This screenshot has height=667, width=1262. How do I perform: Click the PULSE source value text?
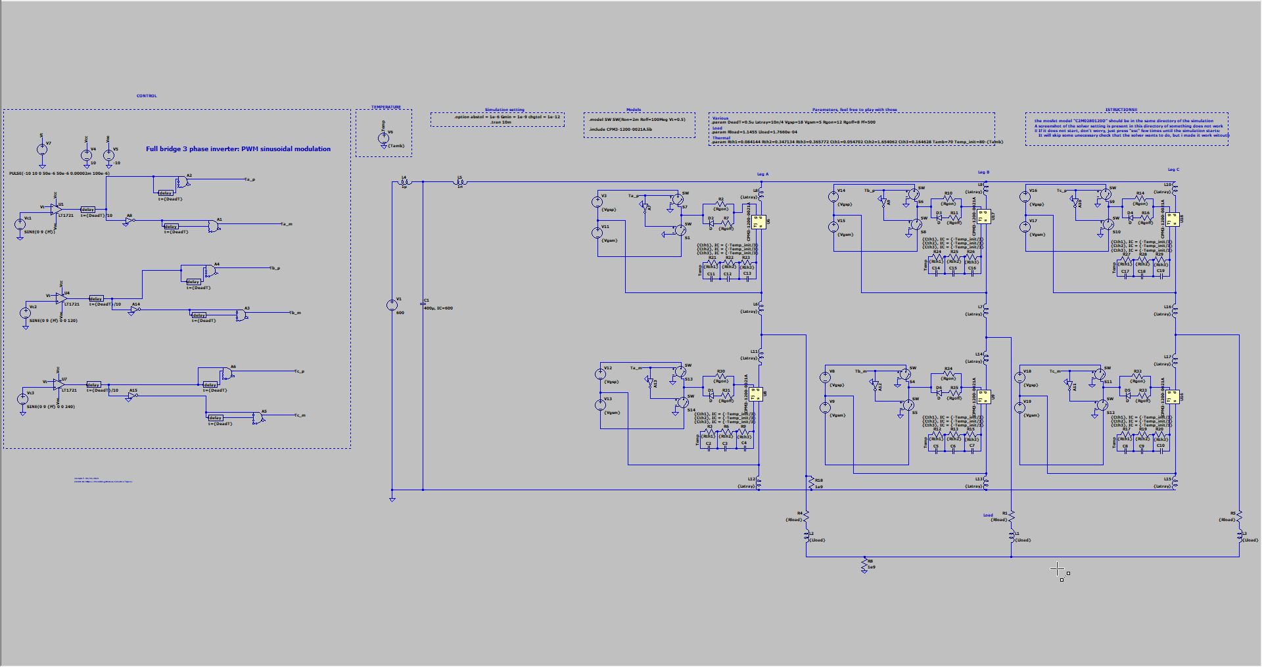(59, 173)
